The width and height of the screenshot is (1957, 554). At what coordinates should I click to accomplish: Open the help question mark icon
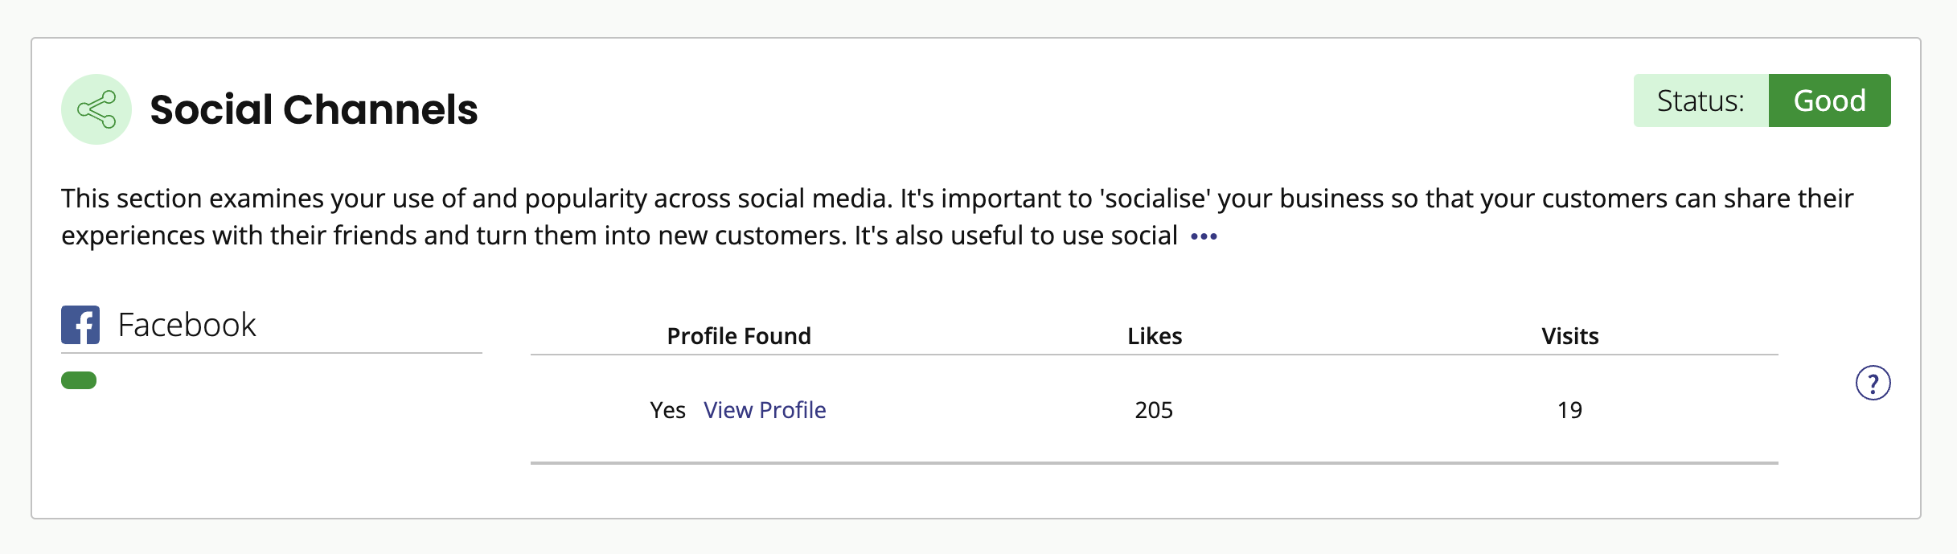tap(1873, 383)
